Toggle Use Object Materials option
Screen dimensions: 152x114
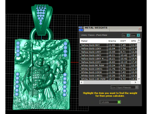pos(124,87)
